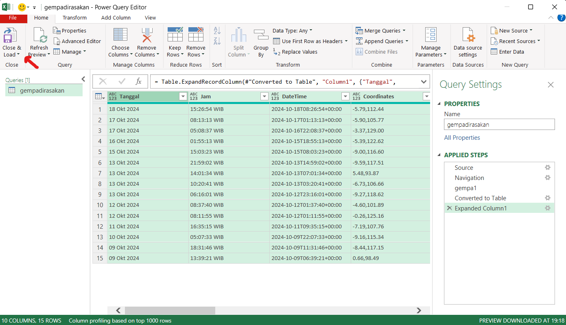Viewport: 566px width, 325px height.
Task: Open the All Properties link
Action: [x=462, y=138]
